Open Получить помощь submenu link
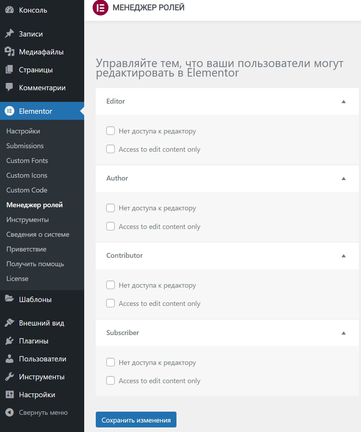The height and width of the screenshot is (432, 361). pos(35,264)
